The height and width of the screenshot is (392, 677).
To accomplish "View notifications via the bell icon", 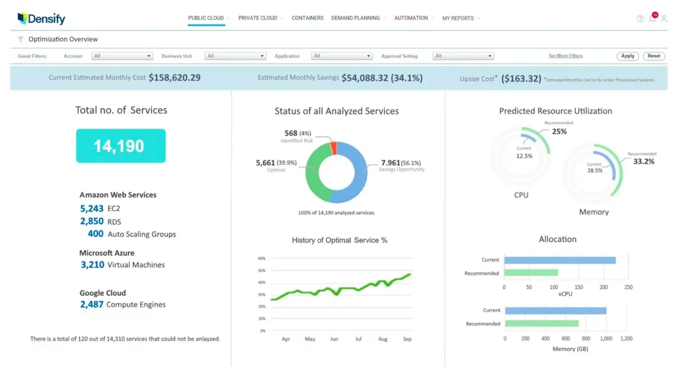I will (654, 19).
